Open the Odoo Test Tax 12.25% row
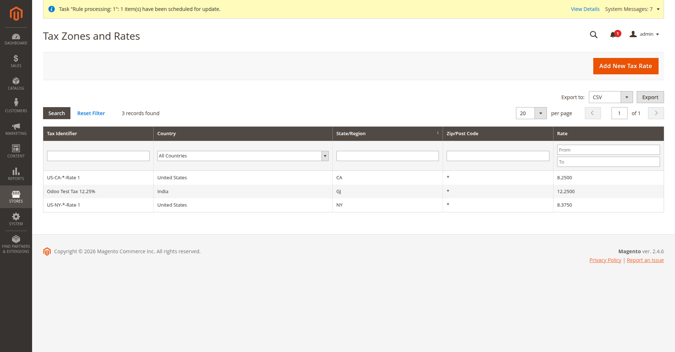Viewport: 675px width, 352px height. click(x=353, y=192)
